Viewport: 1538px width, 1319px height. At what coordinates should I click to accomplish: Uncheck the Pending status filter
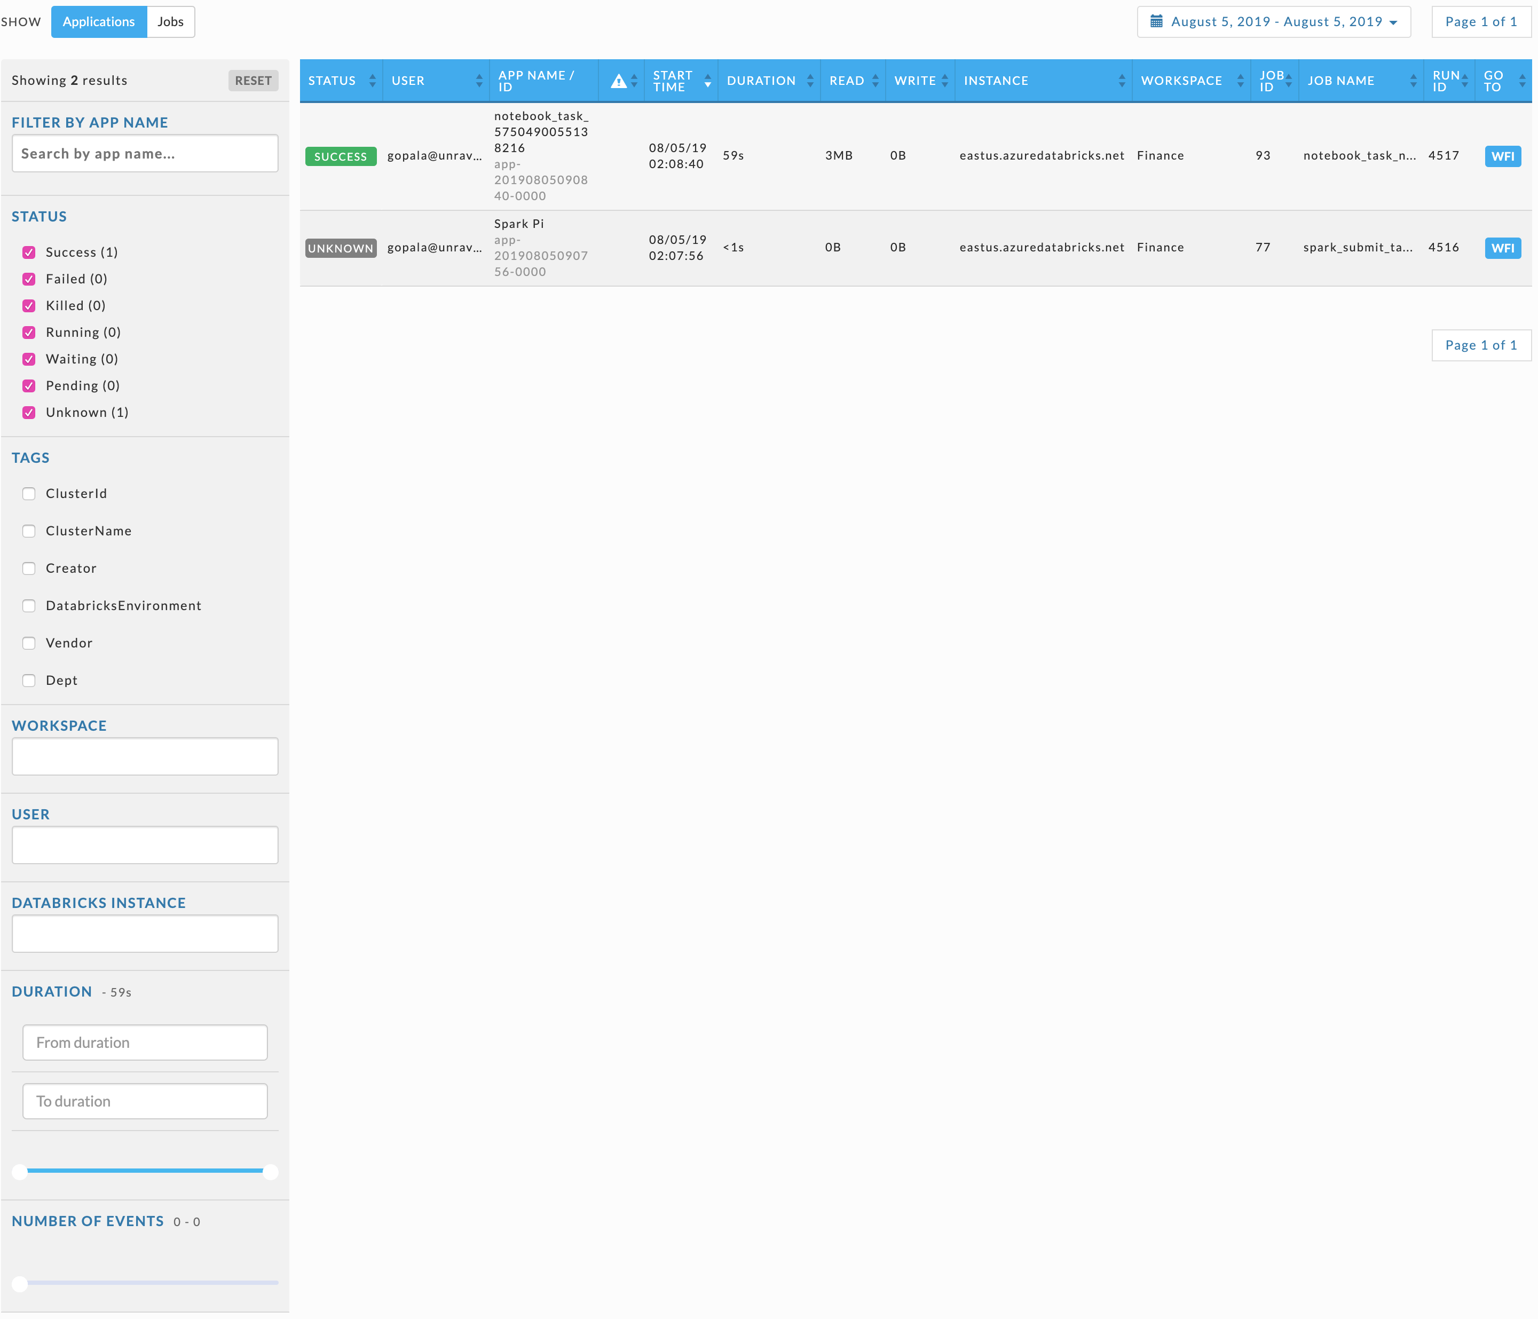click(x=29, y=386)
